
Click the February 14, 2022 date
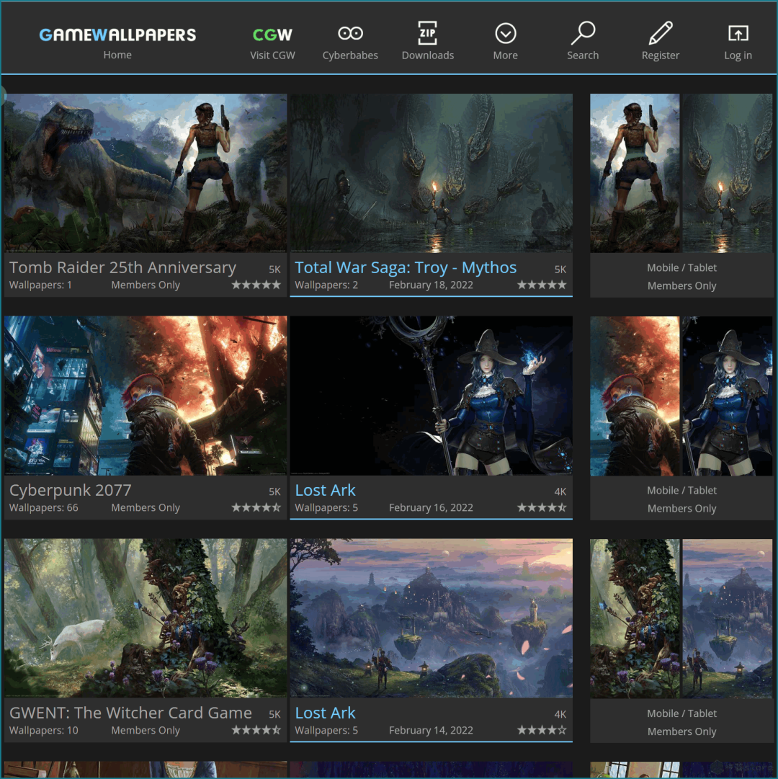coord(431,730)
